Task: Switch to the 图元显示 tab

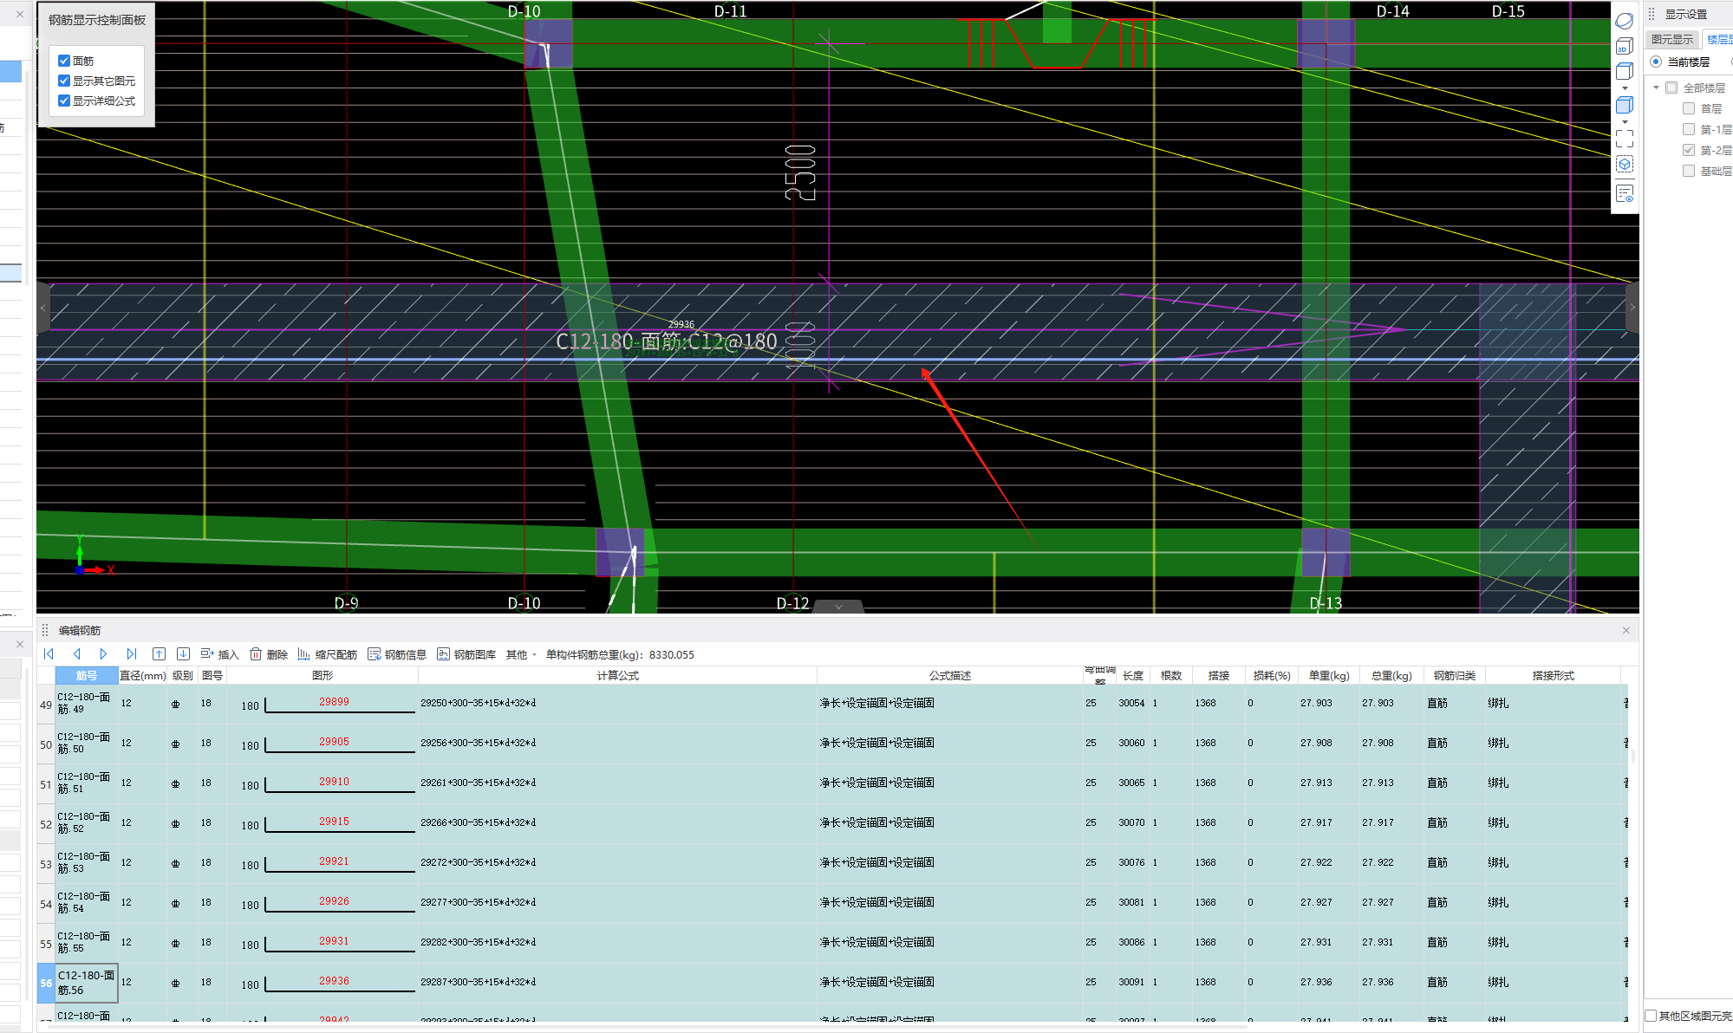Action: [x=1672, y=39]
